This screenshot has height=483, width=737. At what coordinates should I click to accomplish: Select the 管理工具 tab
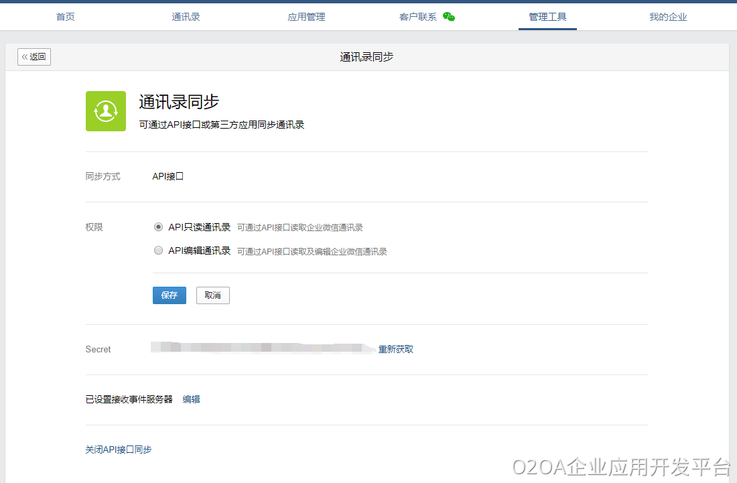[547, 17]
